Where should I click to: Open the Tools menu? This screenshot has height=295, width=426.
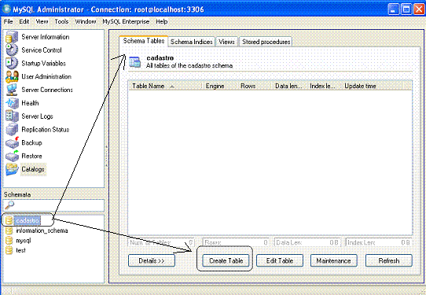(61, 21)
